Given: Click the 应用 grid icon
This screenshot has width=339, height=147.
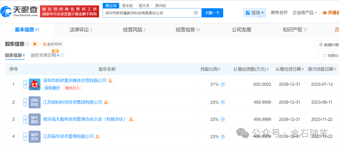Looking at the screenshot, I should [x=248, y=13].
